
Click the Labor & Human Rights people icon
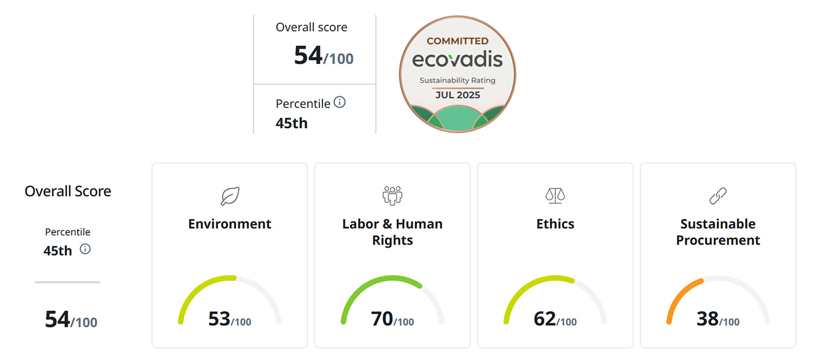[x=392, y=196]
